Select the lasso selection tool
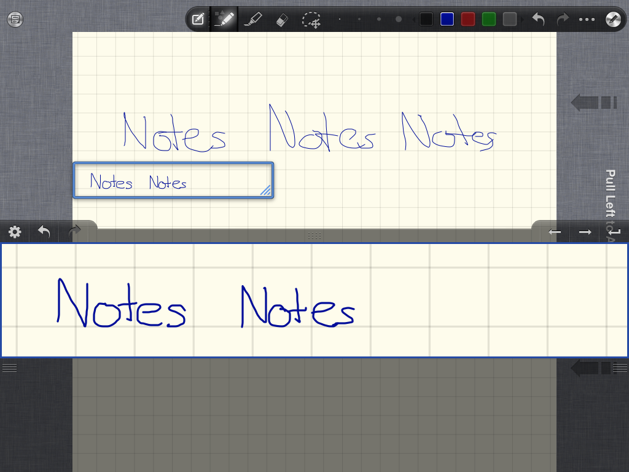Screen dimensions: 629x472 [x=311, y=20]
